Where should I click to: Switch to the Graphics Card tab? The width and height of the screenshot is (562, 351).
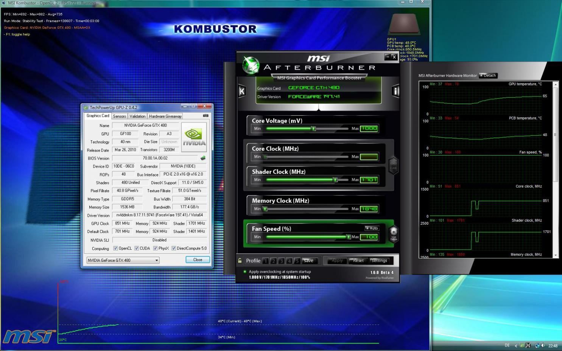point(98,116)
